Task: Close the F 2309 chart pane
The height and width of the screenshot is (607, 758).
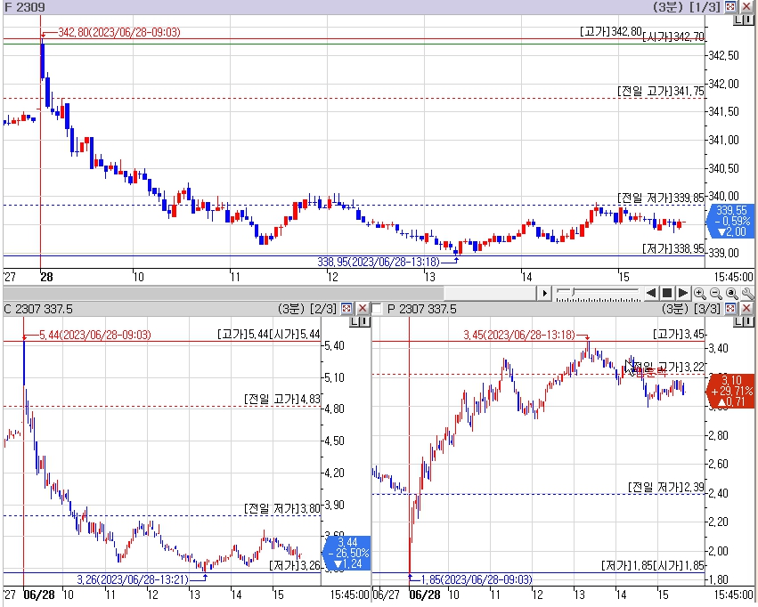Action: [x=747, y=6]
